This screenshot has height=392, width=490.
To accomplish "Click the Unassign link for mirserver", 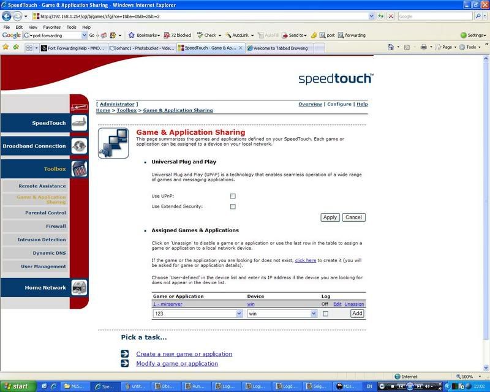I will pyautogui.click(x=354, y=304).
